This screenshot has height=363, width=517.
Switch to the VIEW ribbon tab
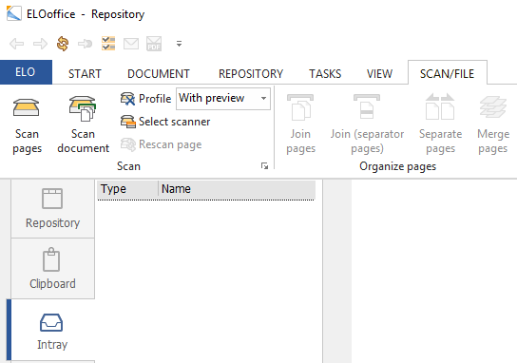click(379, 73)
